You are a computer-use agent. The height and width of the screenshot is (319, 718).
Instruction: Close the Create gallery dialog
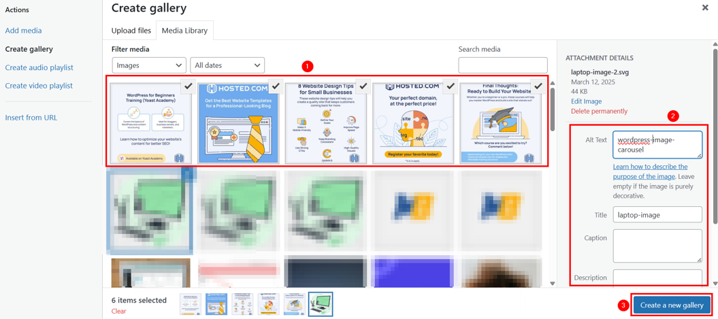tap(705, 7)
